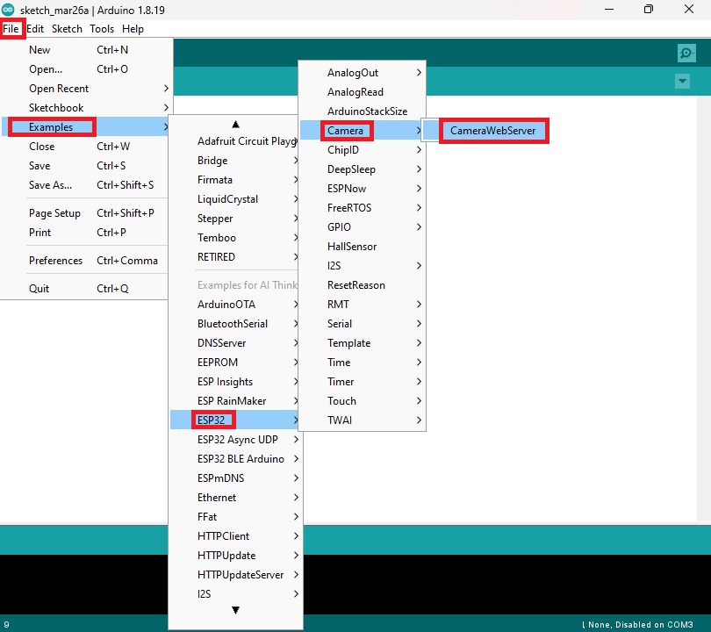Viewport: 711px width, 632px height.
Task: Select the AnalogRead example
Action: pos(362,92)
